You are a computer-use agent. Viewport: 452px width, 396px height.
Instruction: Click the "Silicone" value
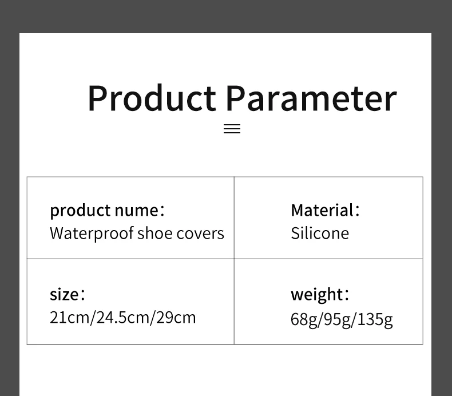tap(319, 233)
